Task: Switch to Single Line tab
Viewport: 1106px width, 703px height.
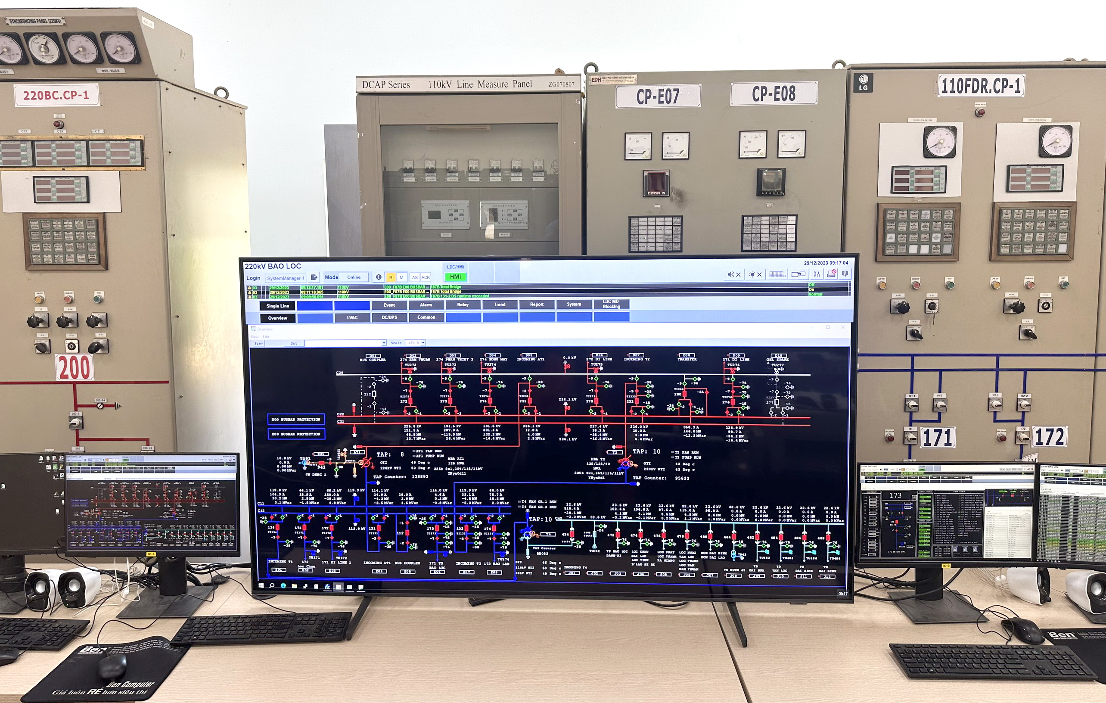Action: click(277, 305)
